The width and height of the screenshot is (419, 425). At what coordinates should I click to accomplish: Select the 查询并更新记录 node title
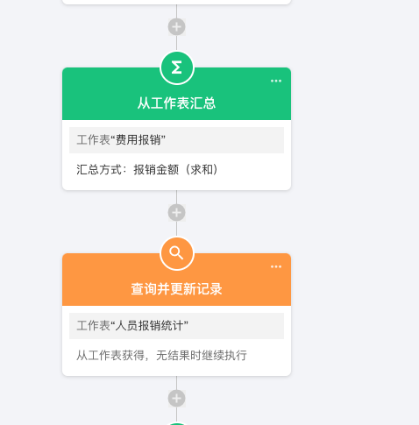click(x=176, y=289)
